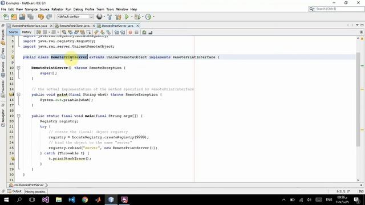Image resolution: width=365 pixels, height=205 pixels.
Task: Click the lightbulb hint on line 8
Action: (x=13, y=57)
